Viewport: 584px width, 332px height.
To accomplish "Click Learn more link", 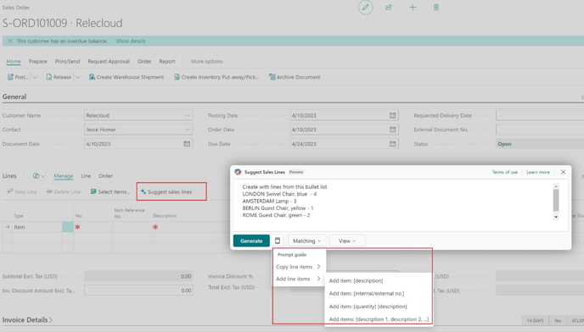I will click(x=538, y=172).
